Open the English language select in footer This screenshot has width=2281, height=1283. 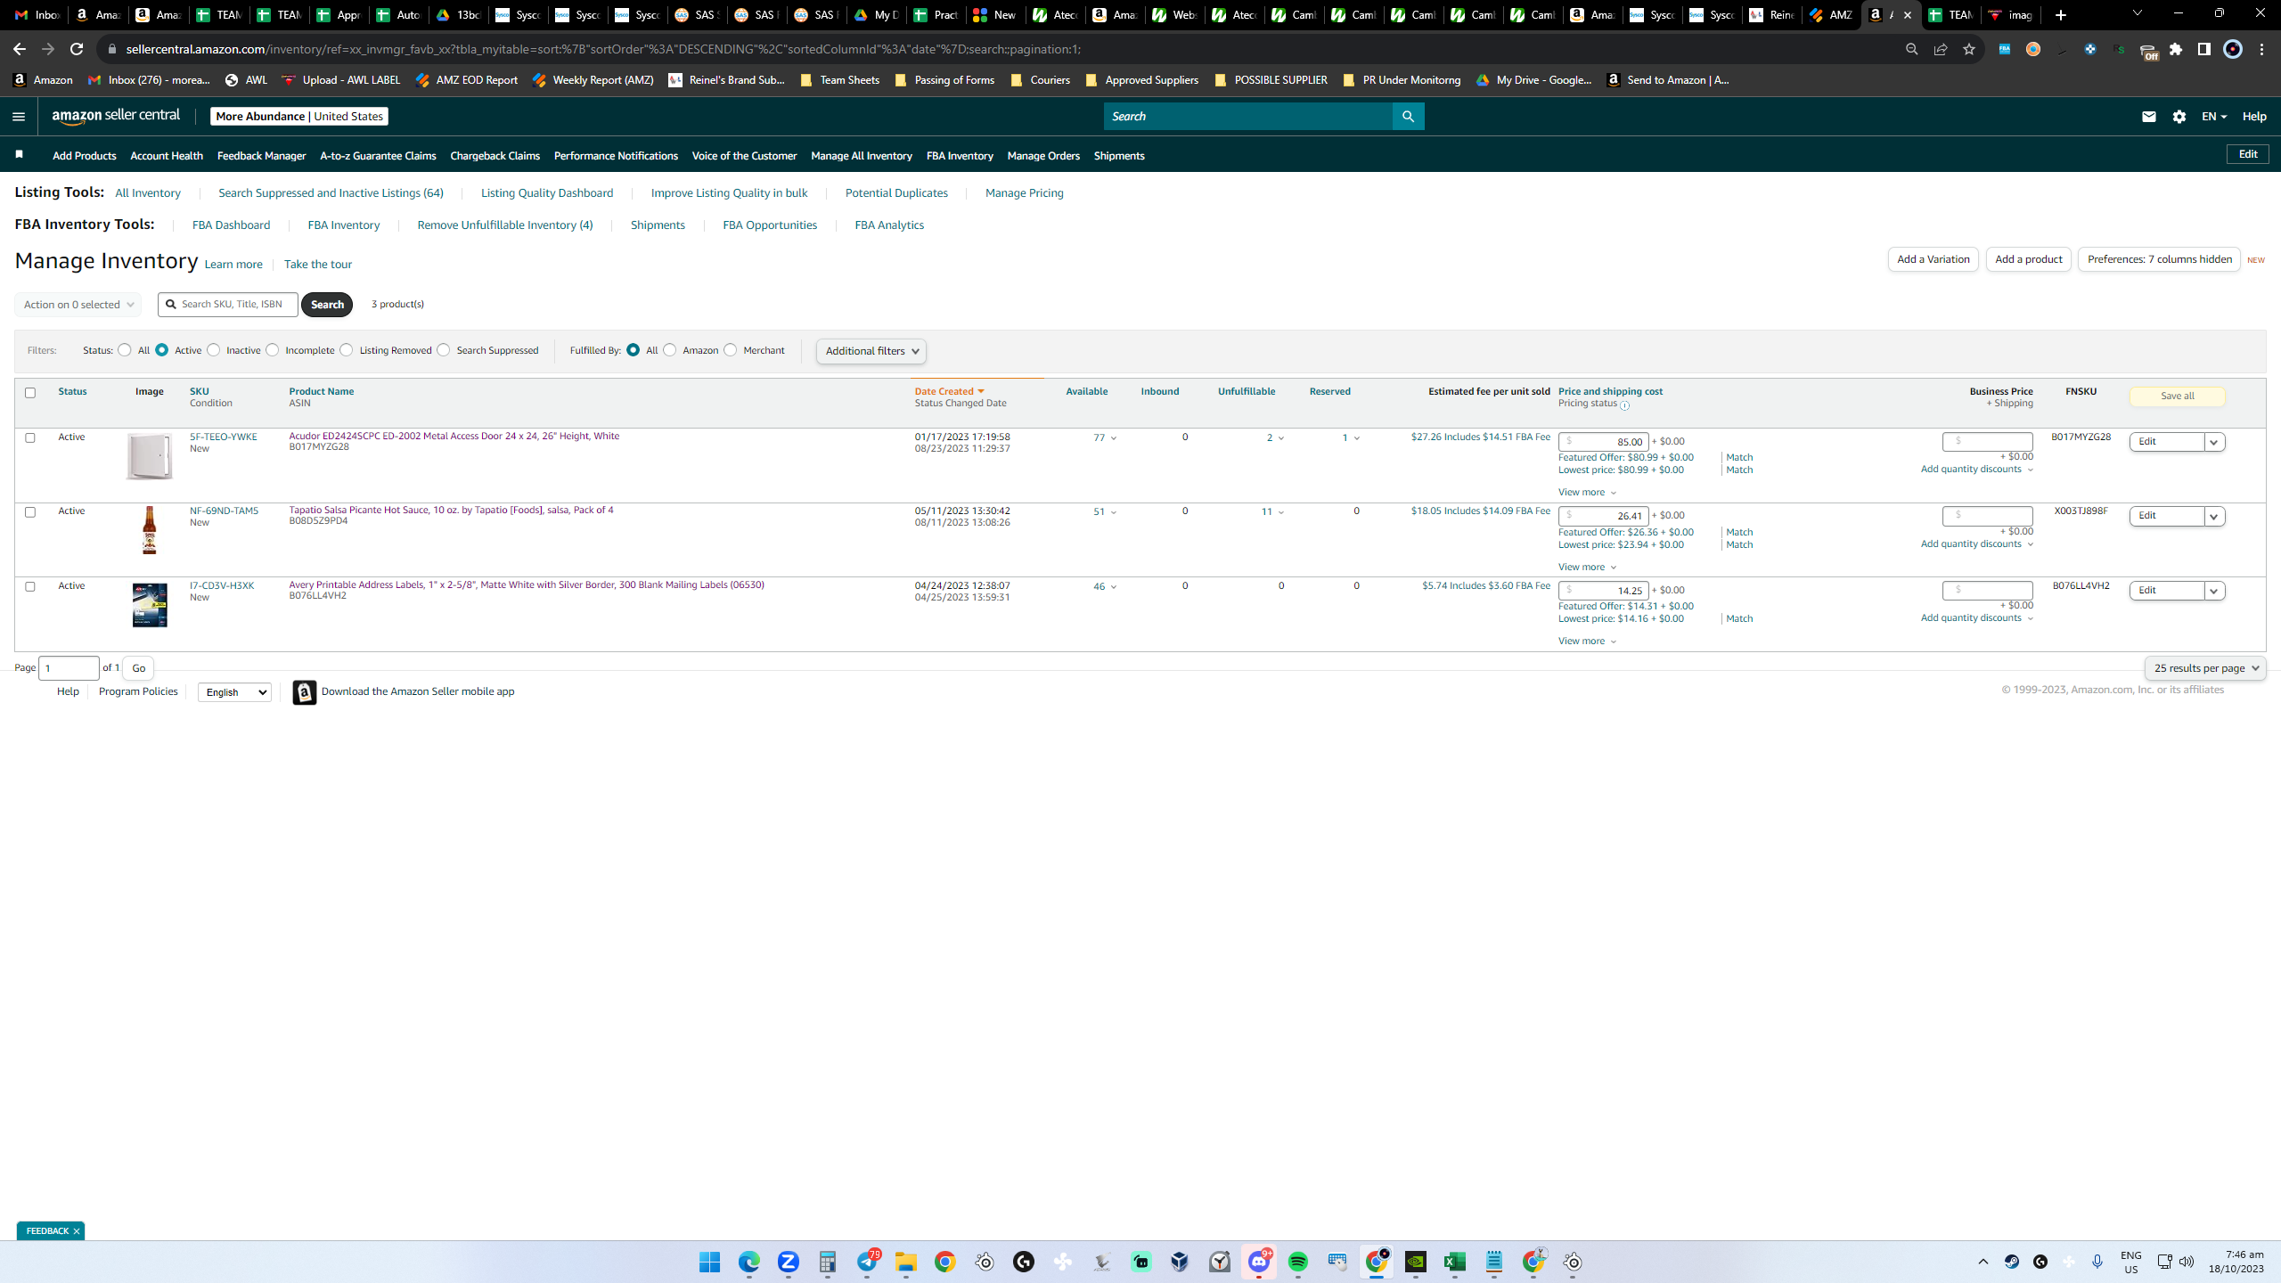[x=234, y=692]
